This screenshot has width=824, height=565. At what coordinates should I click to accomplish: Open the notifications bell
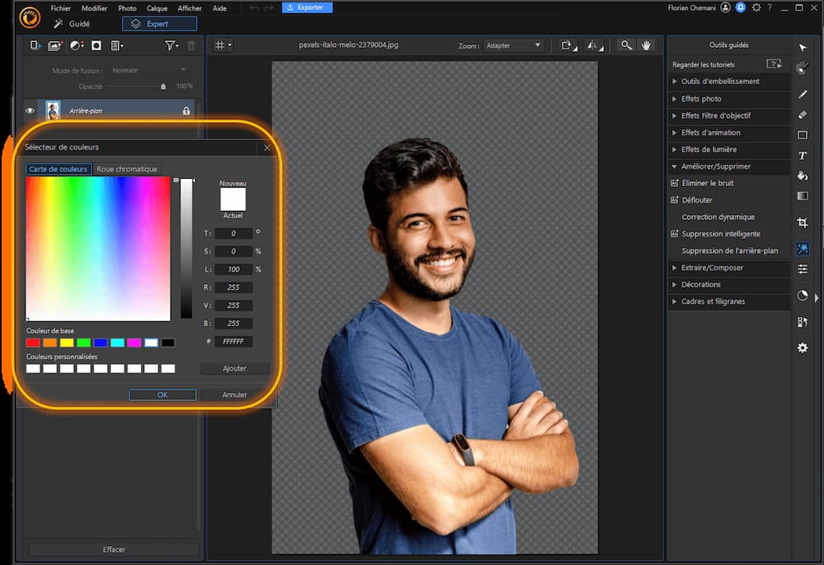click(x=741, y=7)
